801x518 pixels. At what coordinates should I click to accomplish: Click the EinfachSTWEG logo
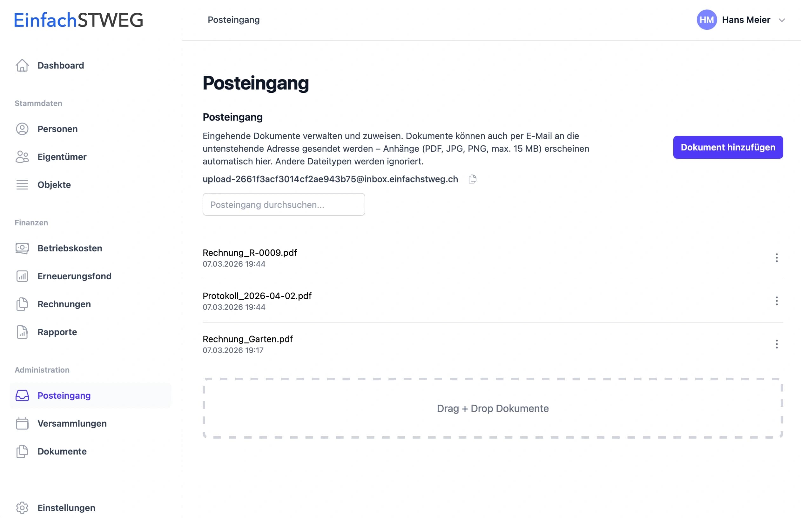(x=78, y=20)
